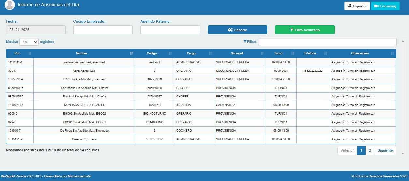Screen dimensions: 409x181
Task: Go to page 2 of results
Action: (370, 150)
